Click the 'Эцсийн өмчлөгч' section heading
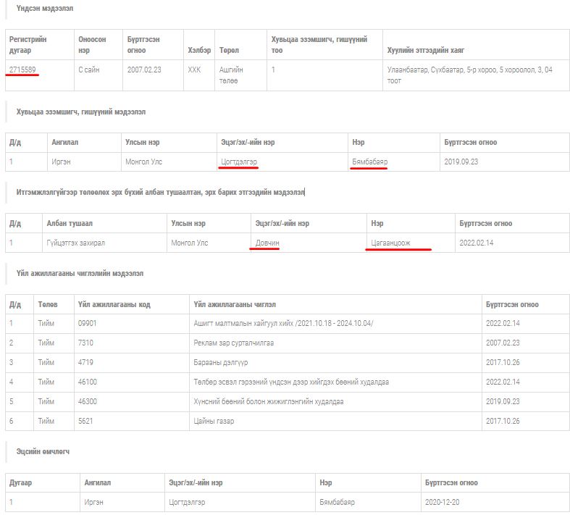The image size is (570, 515). point(43,451)
